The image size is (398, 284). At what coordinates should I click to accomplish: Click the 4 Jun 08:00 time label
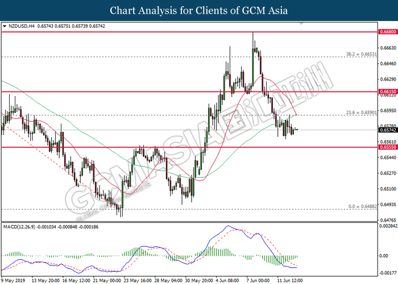(227, 281)
